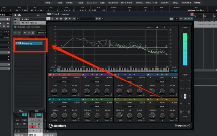Viewport: 217px width, 136px height.
Task: Mute track with M button
Action: click(x=23, y=23)
